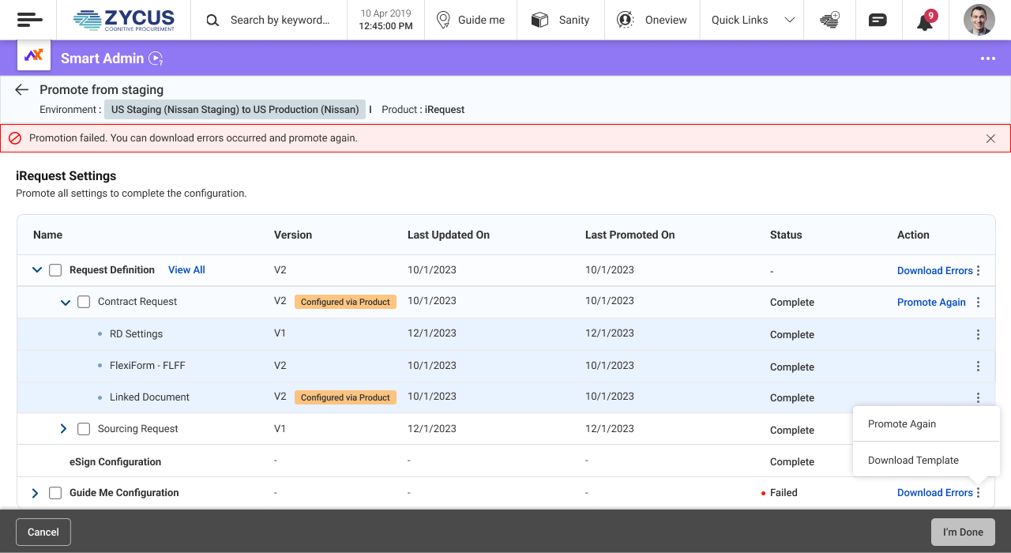Choose Promote Again from the popup menu

click(902, 424)
